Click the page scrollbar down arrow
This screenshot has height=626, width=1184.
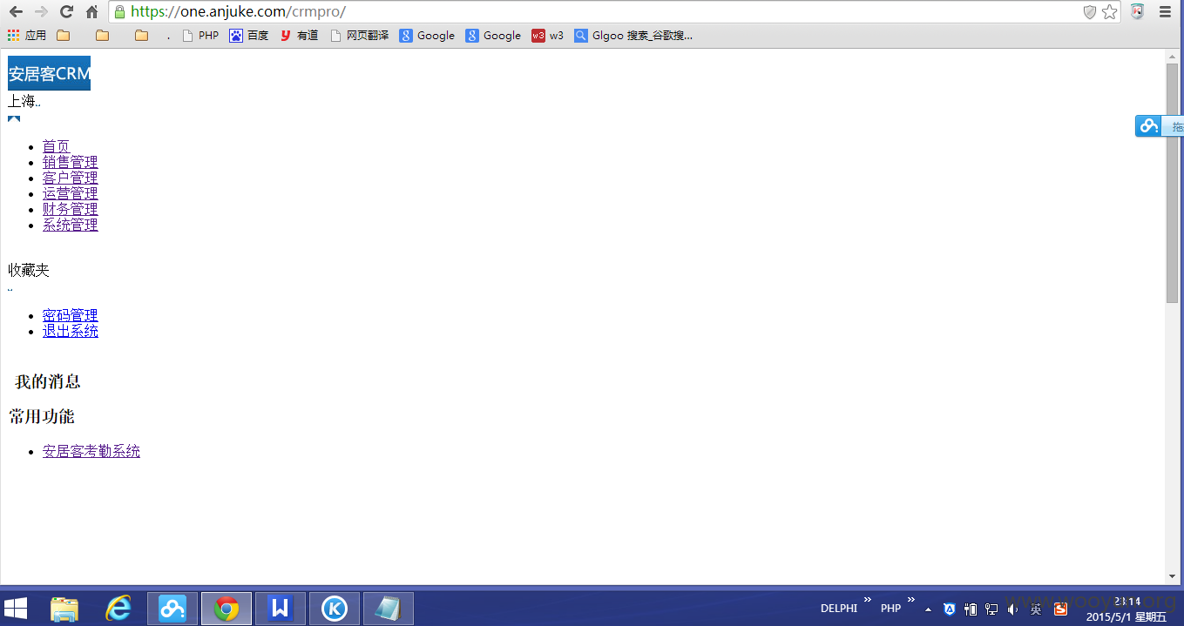coord(1172,576)
